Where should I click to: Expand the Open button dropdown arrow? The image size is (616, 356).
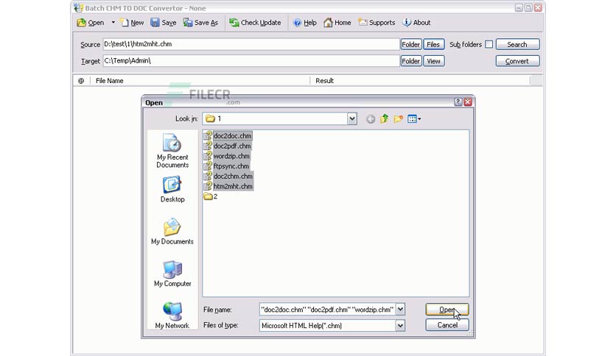[113, 23]
